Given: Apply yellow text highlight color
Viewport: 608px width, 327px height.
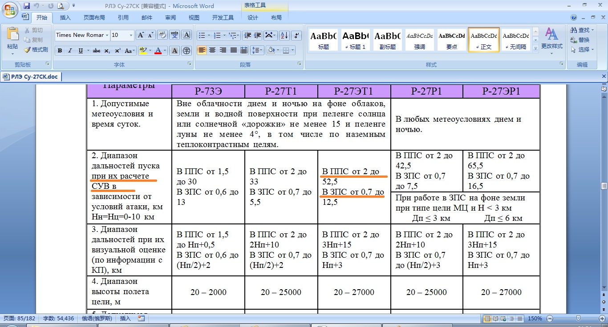Looking at the screenshot, I should (x=142, y=51).
